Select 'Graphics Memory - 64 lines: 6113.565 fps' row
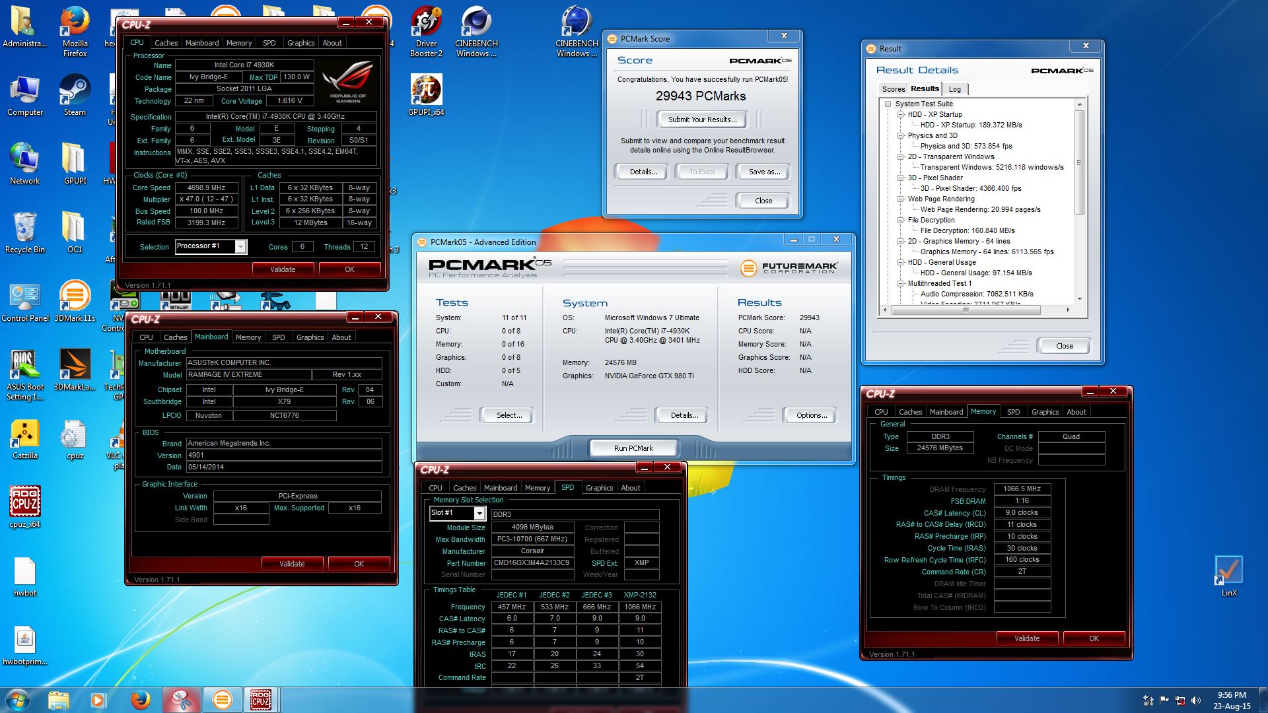The width and height of the screenshot is (1268, 713). point(987,252)
